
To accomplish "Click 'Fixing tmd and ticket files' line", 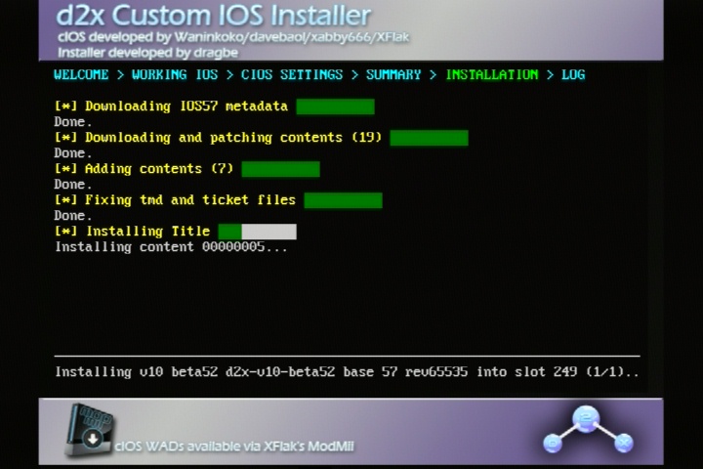I will click(175, 199).
